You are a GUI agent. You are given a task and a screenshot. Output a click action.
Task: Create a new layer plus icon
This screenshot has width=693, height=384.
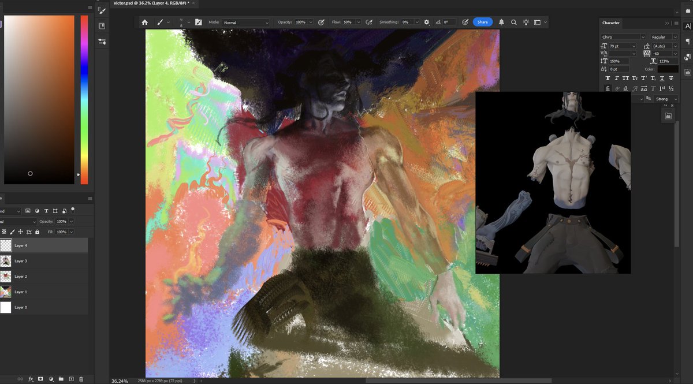(x=71, y=379)
